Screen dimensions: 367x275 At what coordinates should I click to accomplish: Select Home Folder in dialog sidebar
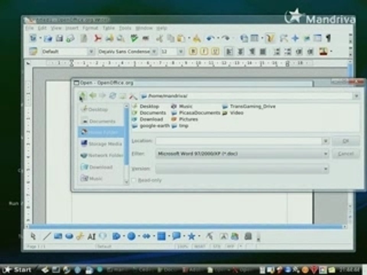click(x=101, y=132)
